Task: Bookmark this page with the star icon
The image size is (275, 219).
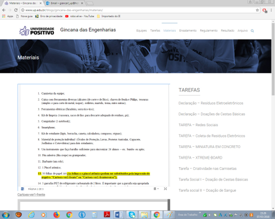Action: click(257, 10)
